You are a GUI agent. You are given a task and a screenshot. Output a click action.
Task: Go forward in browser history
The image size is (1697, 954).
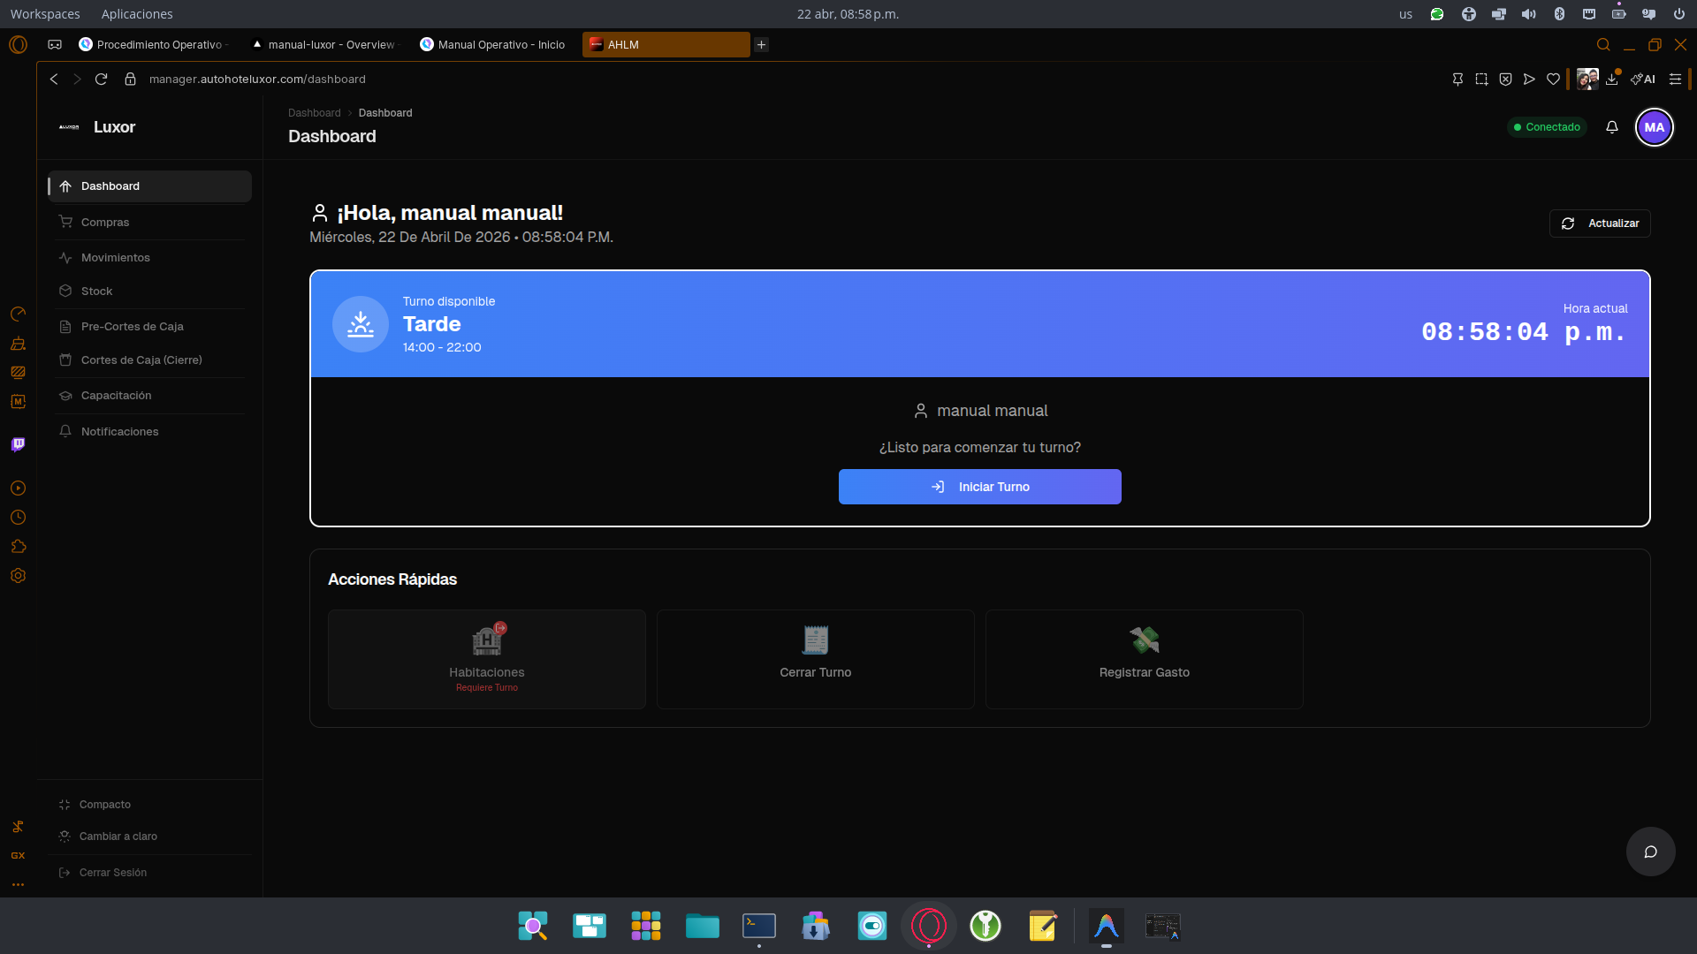click(77, 79)
